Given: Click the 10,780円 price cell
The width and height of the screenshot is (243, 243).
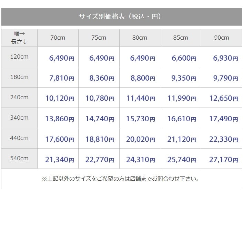Looking at the screenshot, I should point(99,98).
